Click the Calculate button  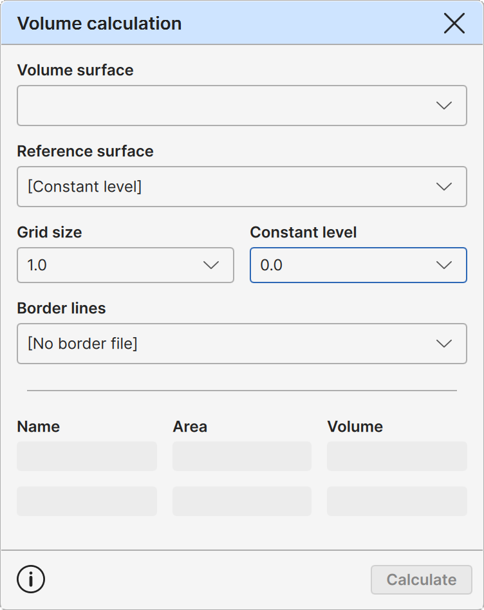click(x=422, y=580)
